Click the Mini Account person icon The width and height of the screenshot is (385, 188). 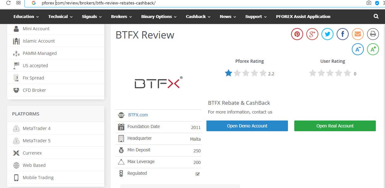click(16, 29)
